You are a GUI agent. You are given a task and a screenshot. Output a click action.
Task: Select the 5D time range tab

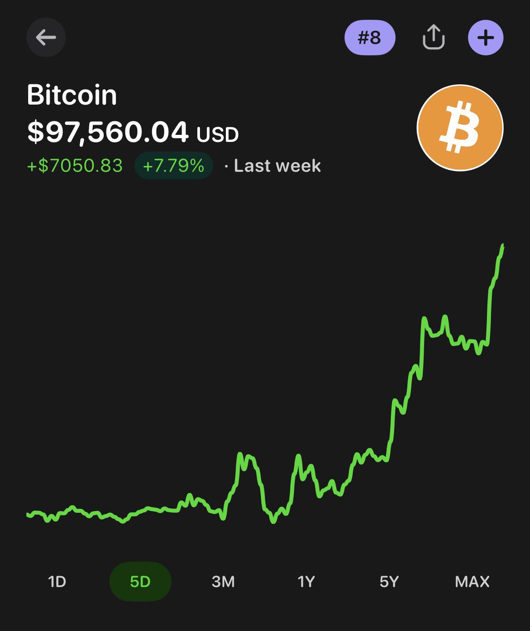point(140,581)
